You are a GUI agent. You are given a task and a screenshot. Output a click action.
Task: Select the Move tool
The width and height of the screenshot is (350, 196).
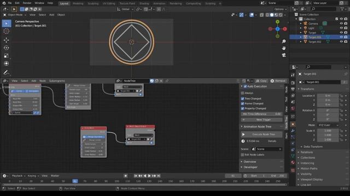(7, 40)
